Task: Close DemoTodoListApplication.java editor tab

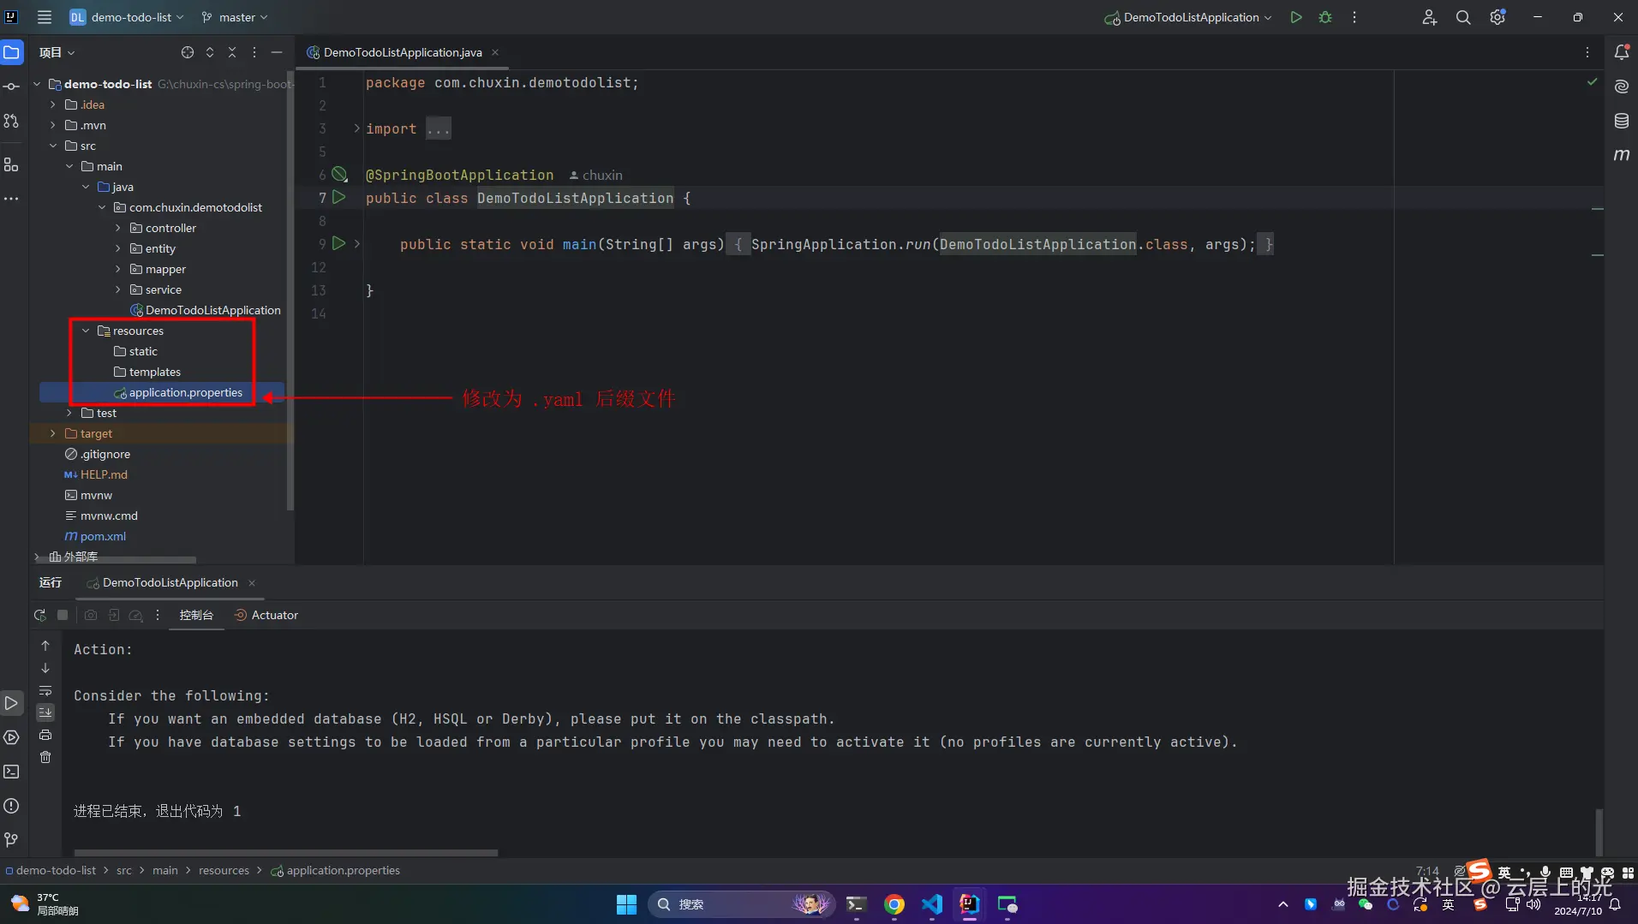Action: [x=495, y=52]
